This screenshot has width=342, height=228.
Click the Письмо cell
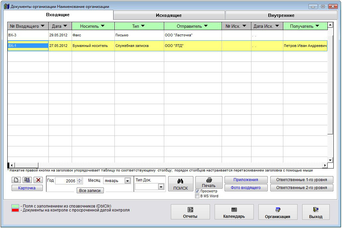click(139, 35)
